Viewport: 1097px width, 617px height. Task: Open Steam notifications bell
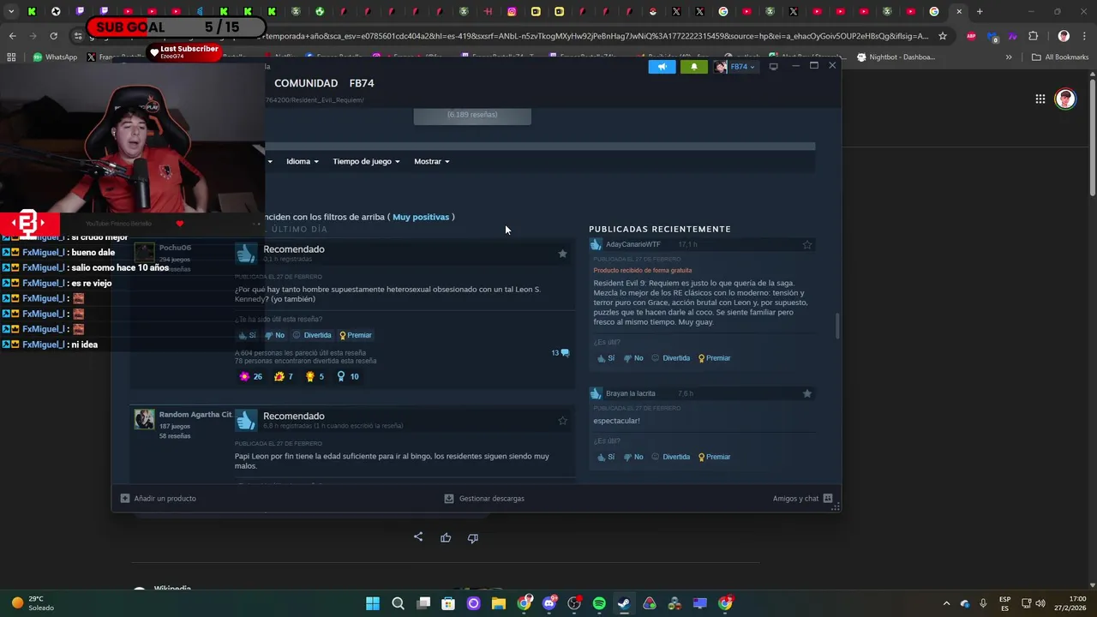tap(693, 66)
